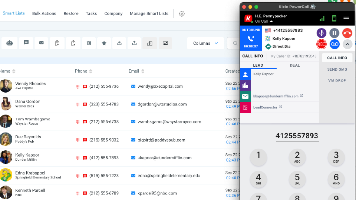Click the blue voicemail drop icon
This screenshot has height=200, width=356.
334,44
